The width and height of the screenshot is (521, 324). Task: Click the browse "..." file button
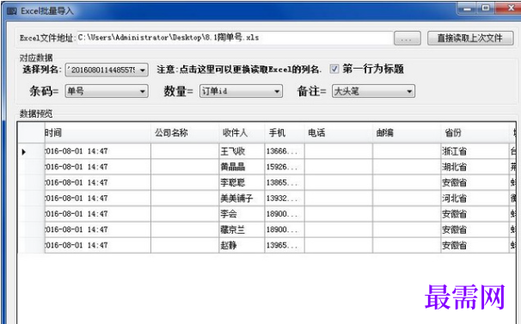pyautogui.click(x=407, y=38)
